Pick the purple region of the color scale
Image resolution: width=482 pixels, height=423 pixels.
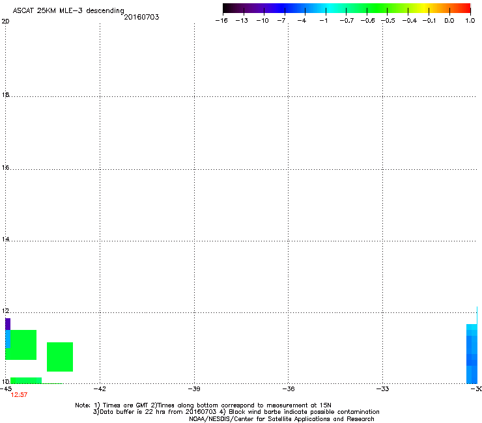tap(258, 8)
